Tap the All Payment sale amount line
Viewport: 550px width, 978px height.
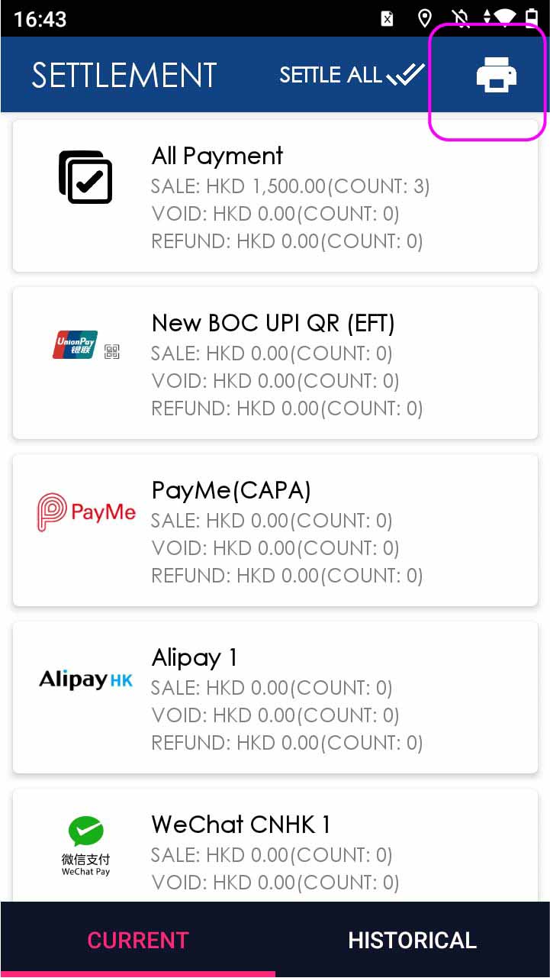pos(290,186)
